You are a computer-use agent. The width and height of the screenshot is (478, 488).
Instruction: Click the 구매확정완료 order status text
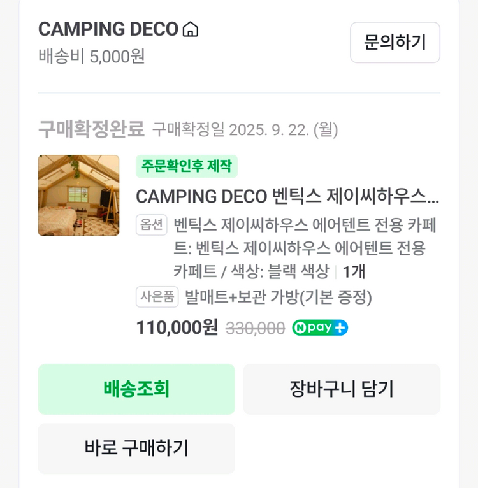coord(91,129)
